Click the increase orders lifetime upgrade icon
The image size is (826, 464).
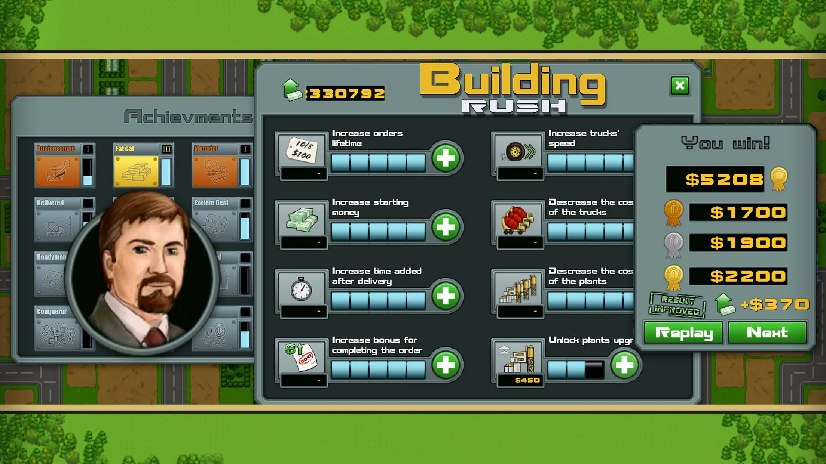[301, 151]
